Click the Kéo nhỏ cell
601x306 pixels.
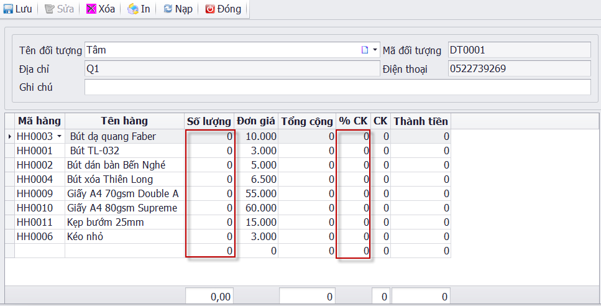[124, 236]
